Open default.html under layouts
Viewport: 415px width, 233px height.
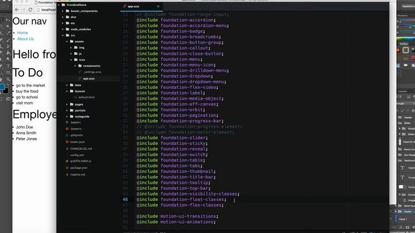86,97
